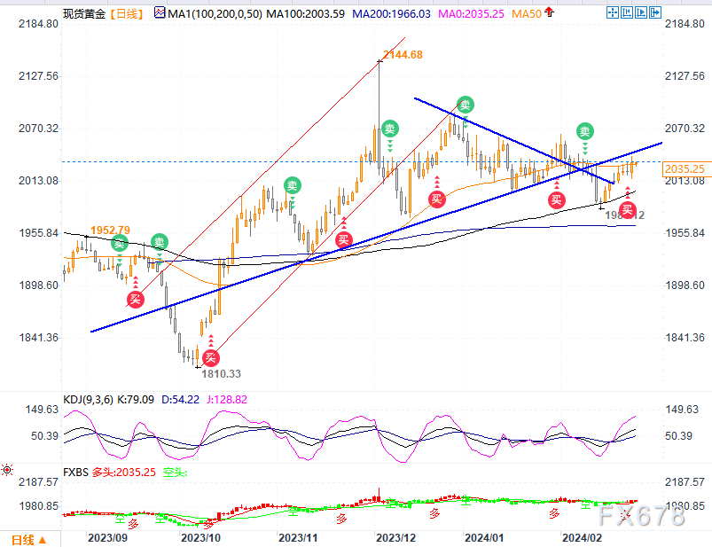Click the 卖 marker at the blue downtrend line's start
This screenshot has width=712, height=547.
click(x=465, y=105)
